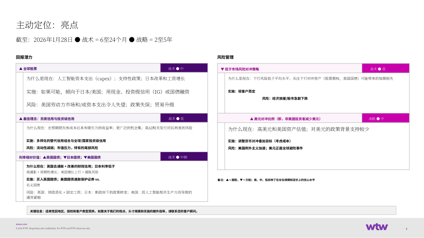Click the wtw logo in the footer
Viewport: 424px width, 238px height.
[x=377, y=227]
